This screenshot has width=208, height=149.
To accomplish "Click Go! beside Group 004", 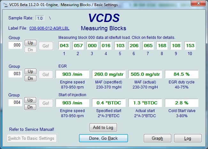I will pos(46,103).
